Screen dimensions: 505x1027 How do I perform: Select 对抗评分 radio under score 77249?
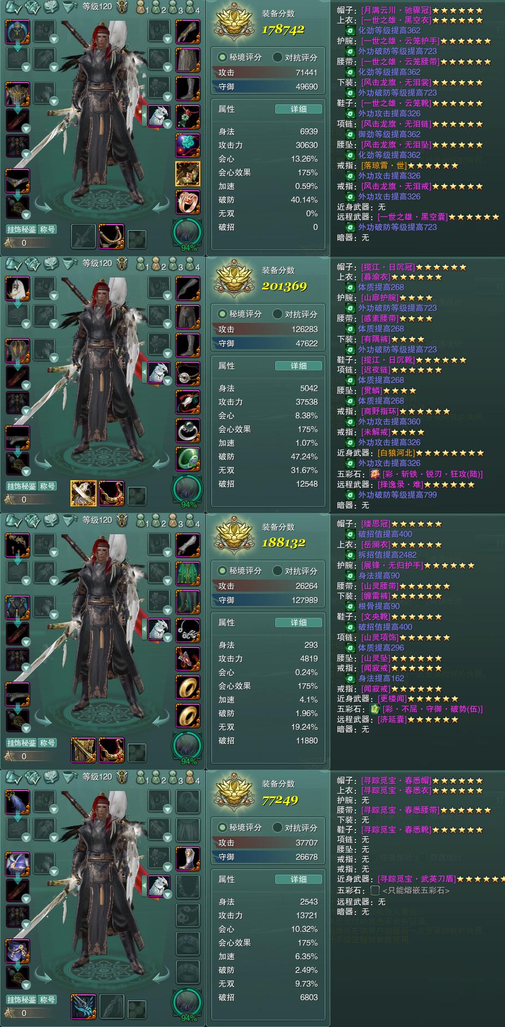coord(278,828)
